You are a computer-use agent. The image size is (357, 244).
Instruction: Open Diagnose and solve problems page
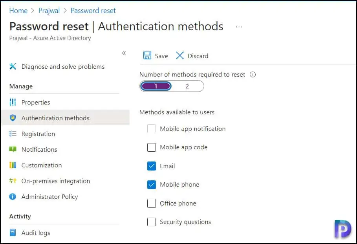click(63, 66)
